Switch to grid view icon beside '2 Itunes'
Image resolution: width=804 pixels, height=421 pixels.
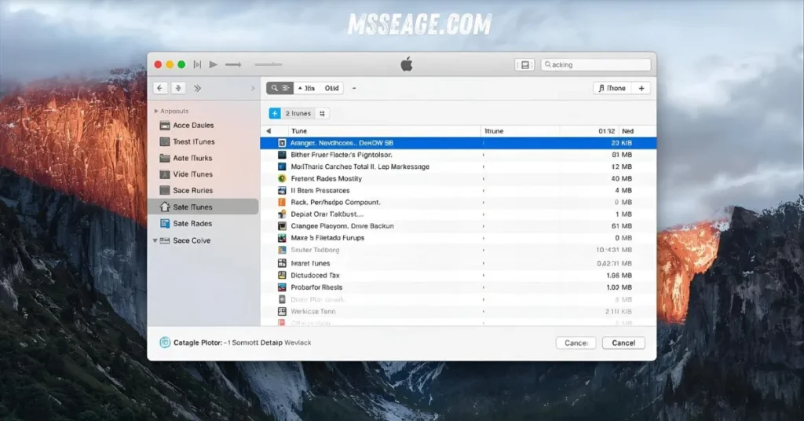coord(322,113)
